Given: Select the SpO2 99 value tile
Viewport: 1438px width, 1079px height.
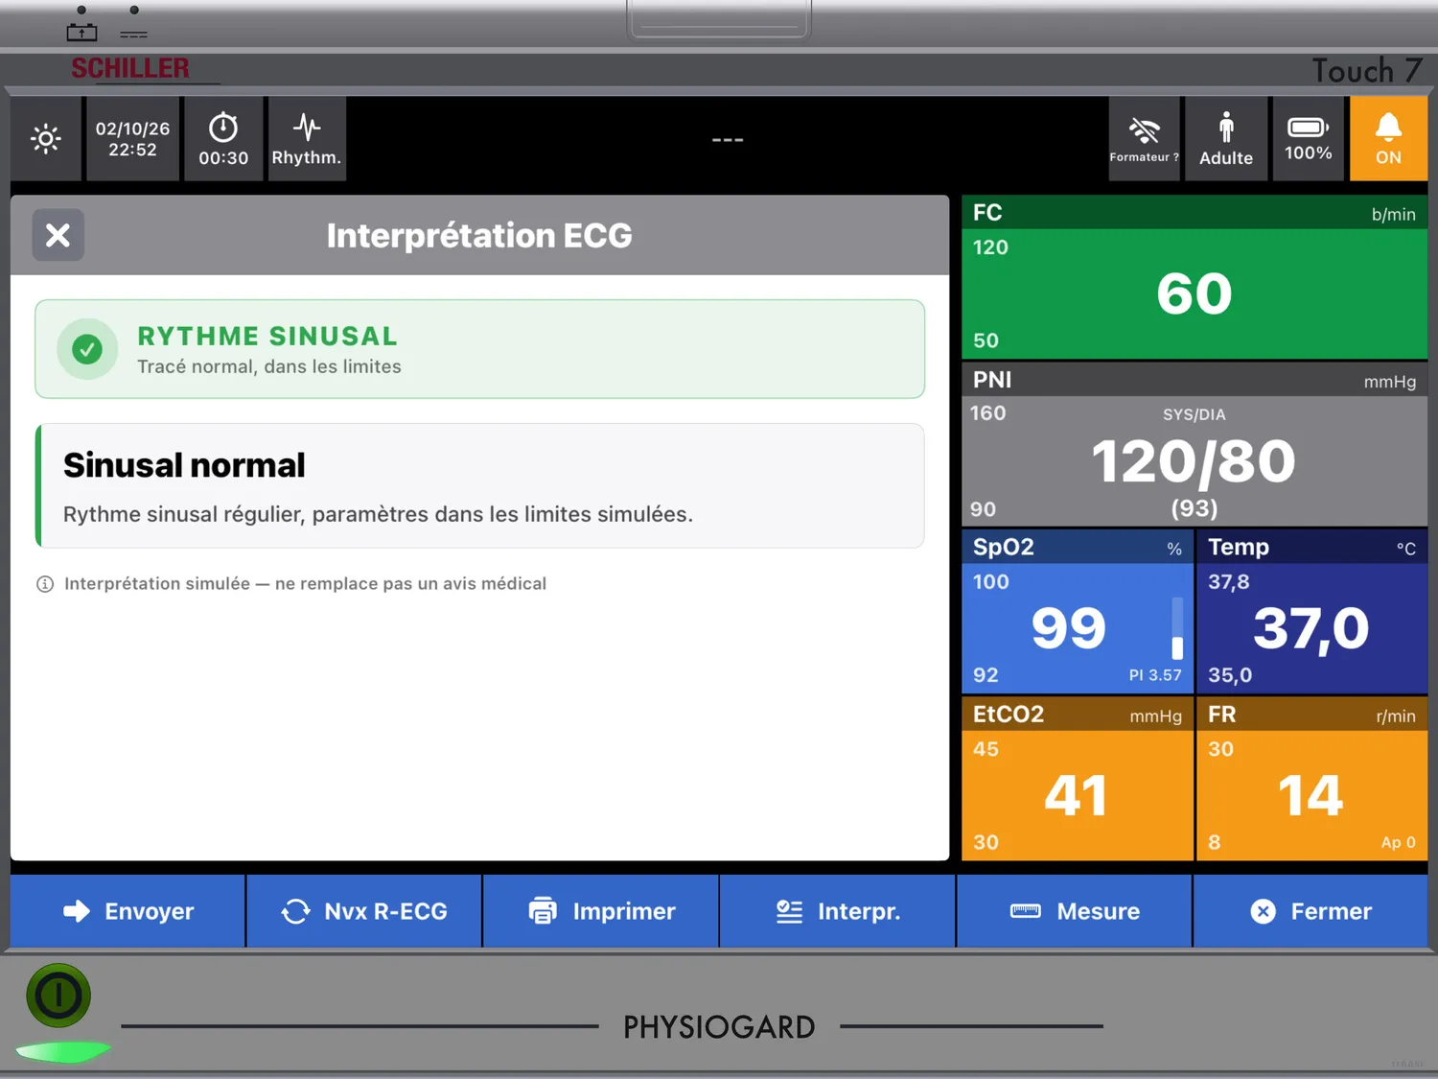Looking at the screenshot, I should click(1078, 612).
